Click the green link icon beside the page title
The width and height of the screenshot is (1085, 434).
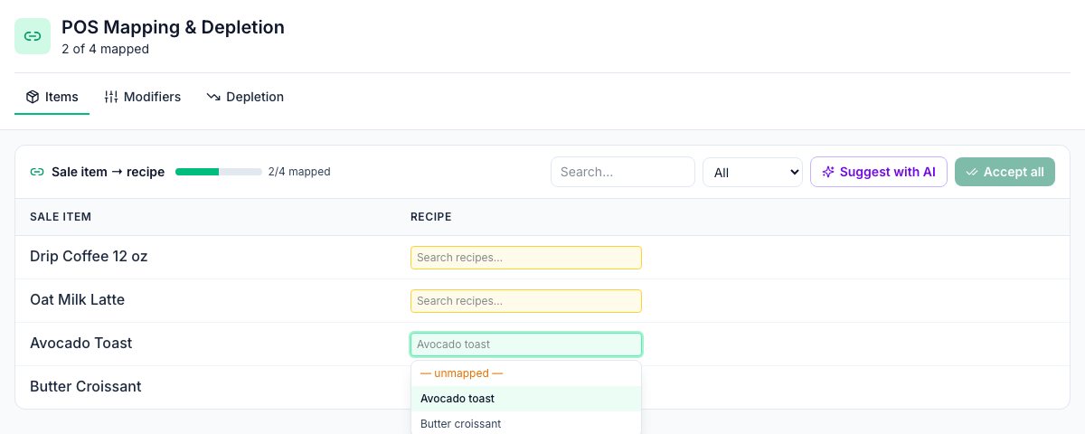[x=33, y=36]
